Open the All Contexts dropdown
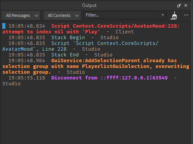This screenshot has width=193, height=144. pyautogui.click(x=62, y=15)
